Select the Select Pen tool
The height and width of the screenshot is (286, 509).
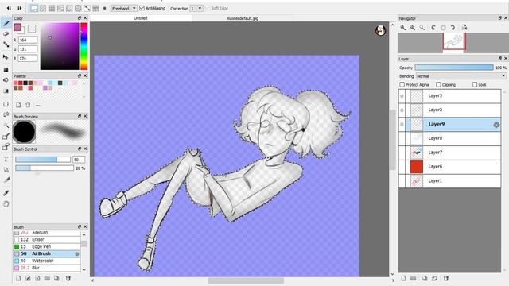pyautogui.click(x=6, y=136)
